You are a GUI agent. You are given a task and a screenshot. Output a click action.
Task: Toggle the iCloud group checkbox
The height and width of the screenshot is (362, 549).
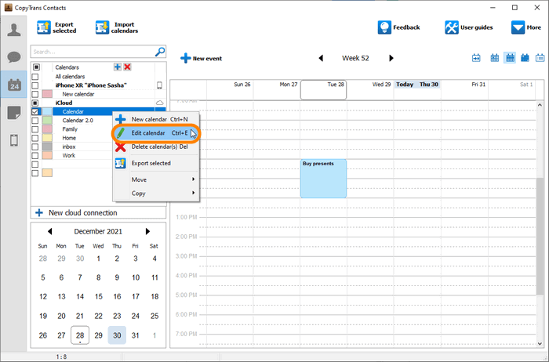coord(35,103)
